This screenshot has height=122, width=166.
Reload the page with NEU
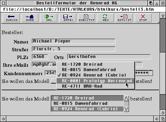point(105,18)
